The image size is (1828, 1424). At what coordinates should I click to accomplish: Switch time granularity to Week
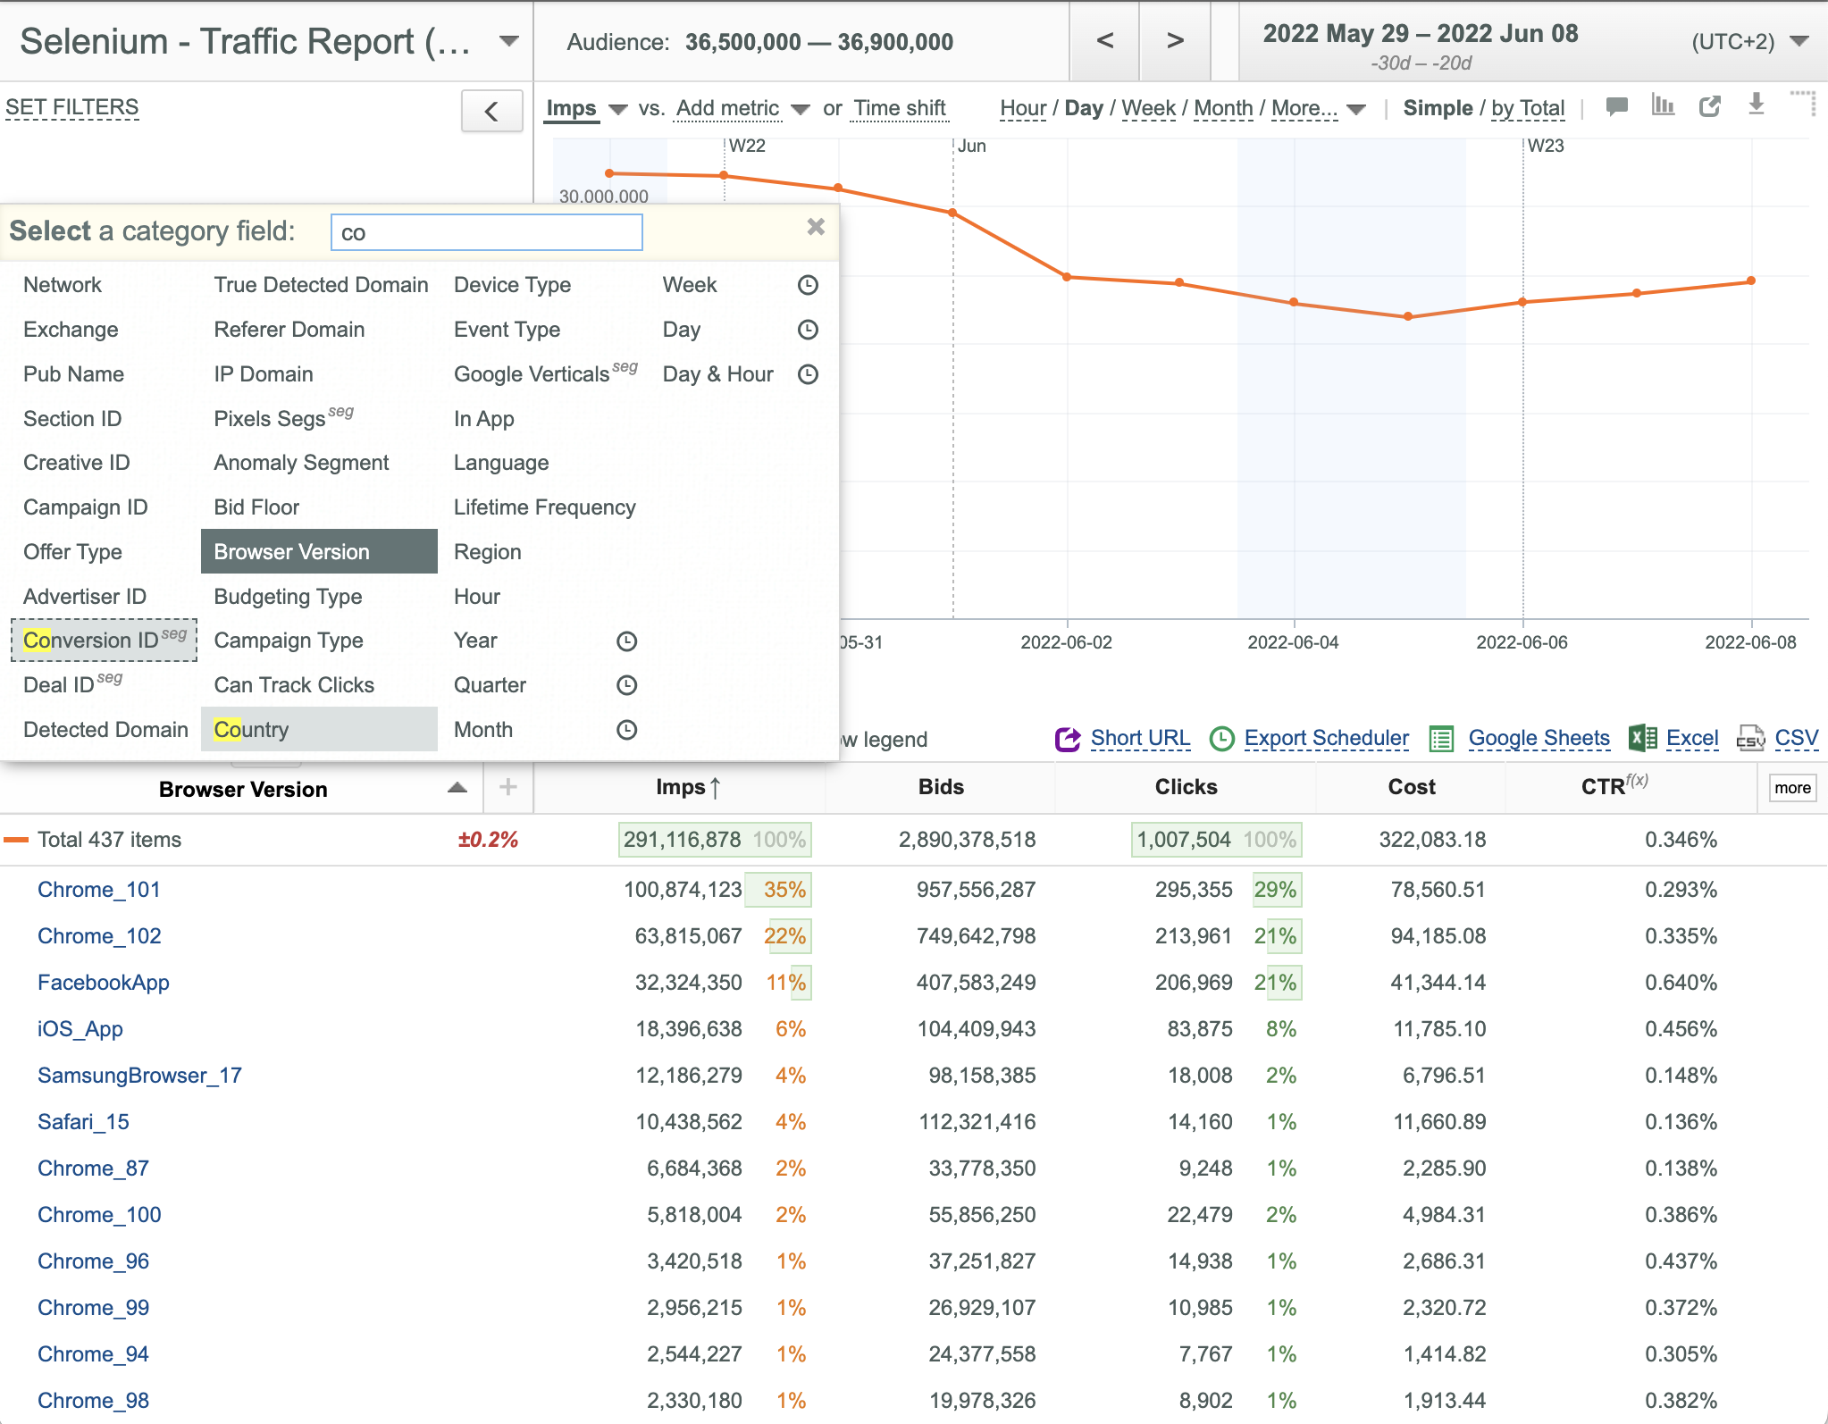1148,108
